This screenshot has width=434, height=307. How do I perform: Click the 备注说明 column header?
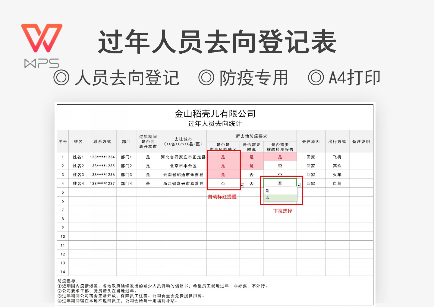[361, 141]
